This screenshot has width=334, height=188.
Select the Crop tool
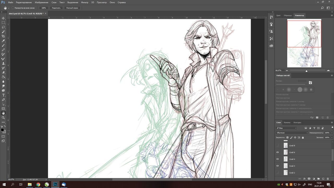click(3, 36)
